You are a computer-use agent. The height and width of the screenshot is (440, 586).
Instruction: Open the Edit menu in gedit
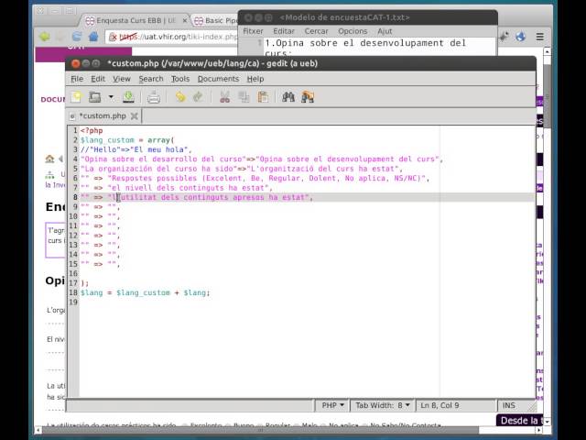click(98, 79)
